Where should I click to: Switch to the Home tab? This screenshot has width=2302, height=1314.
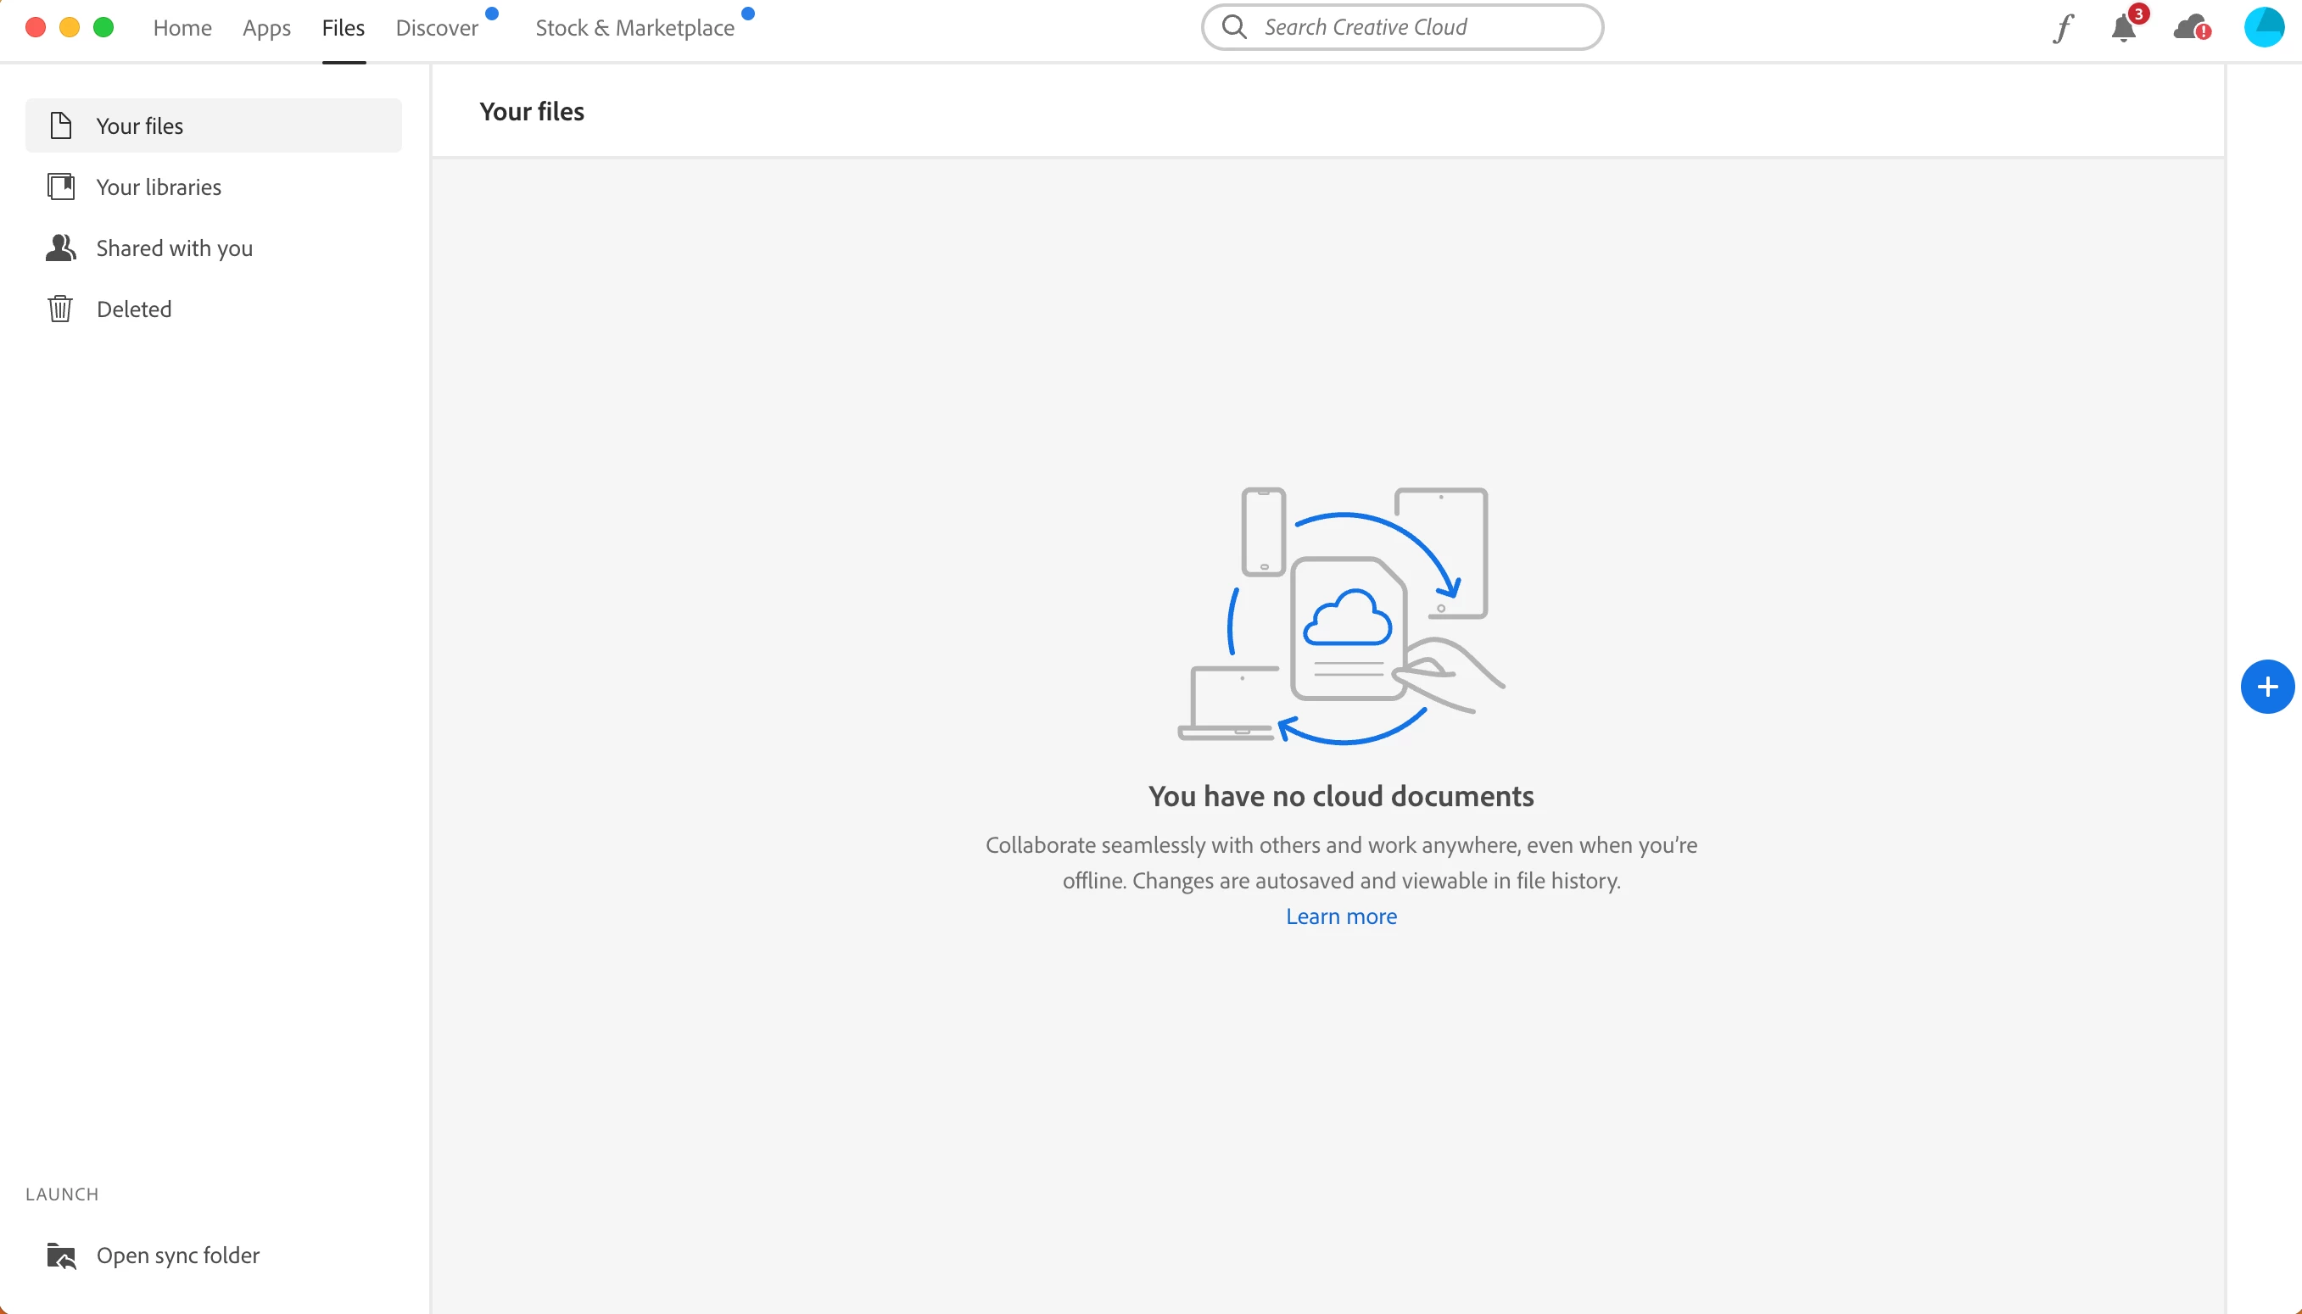pyautogui.click(x=182, y=28)
